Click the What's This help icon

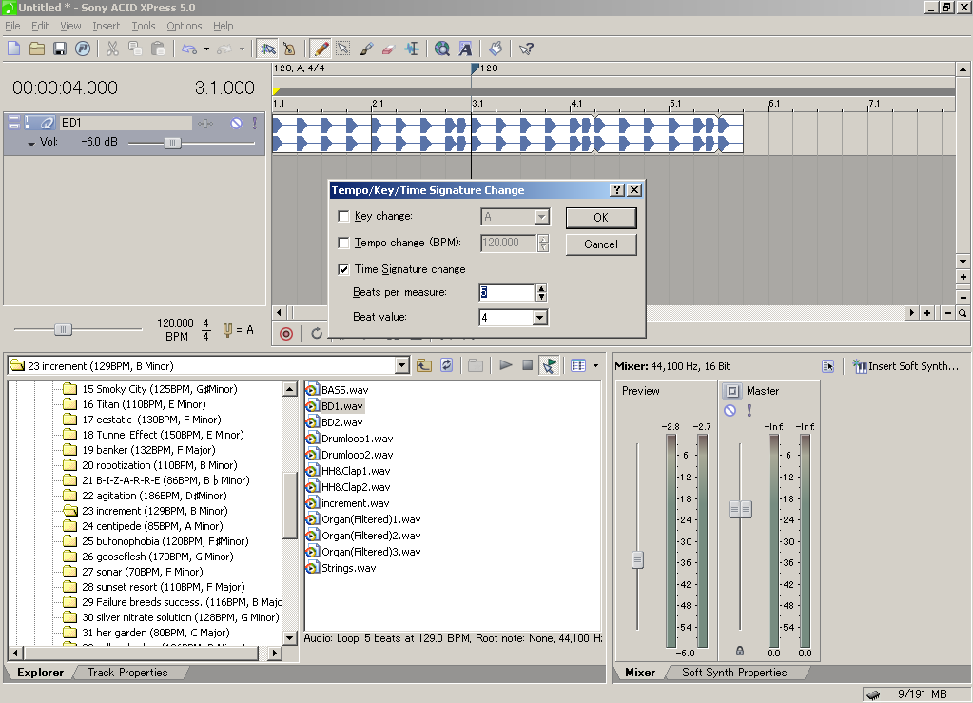[x=526, y=49]
